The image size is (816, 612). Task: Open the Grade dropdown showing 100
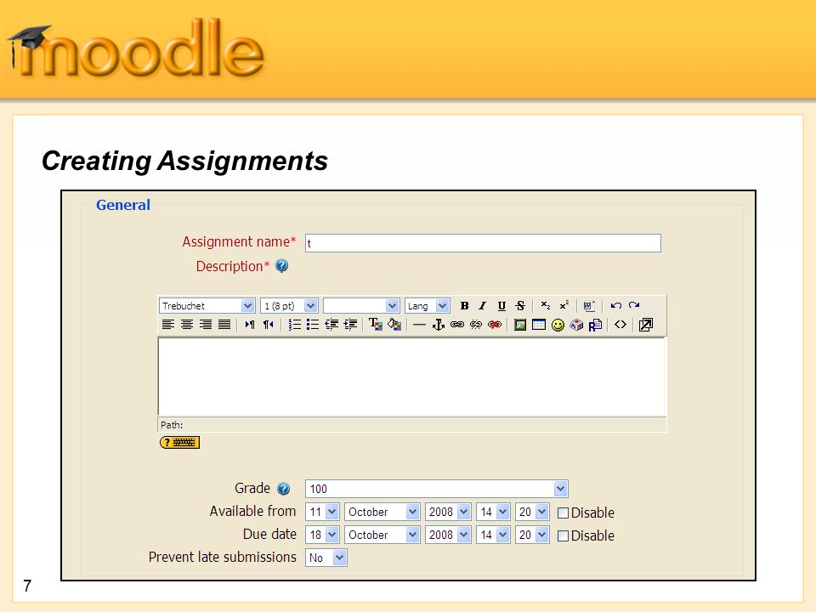pos(436,489)
